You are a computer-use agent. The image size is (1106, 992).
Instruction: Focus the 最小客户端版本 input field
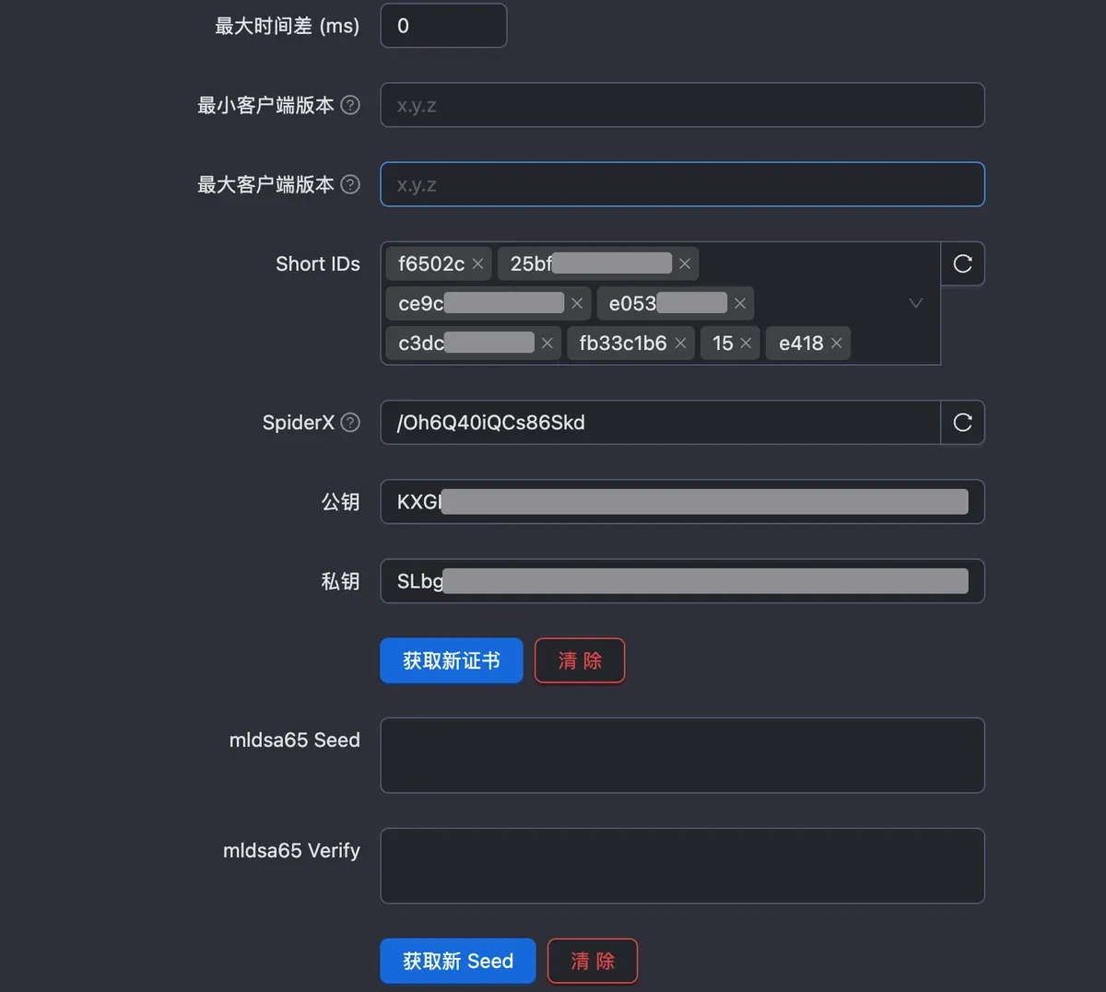[x=682, y=105]
